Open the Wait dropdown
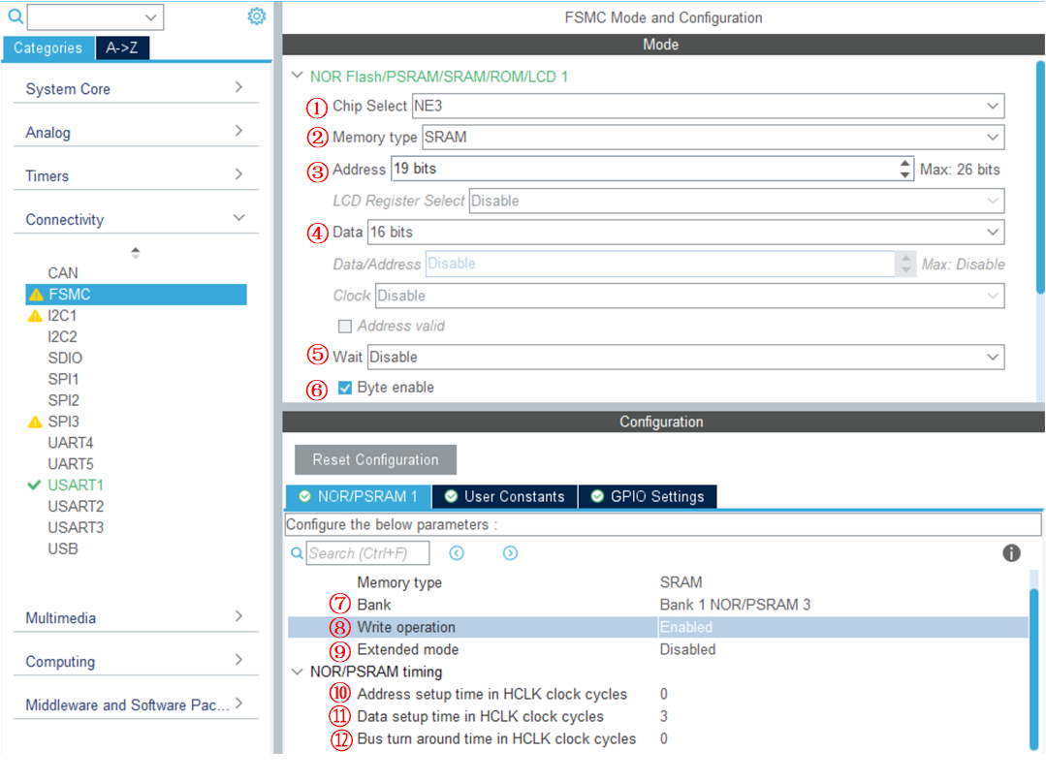1046x782 pixels. pos(685,358)
